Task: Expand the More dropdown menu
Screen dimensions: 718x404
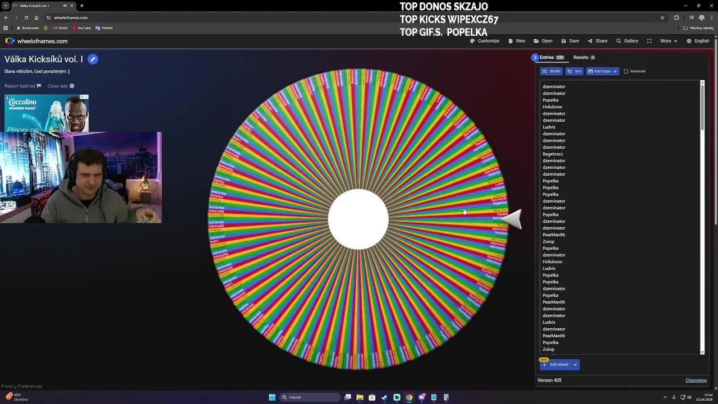Action: coord(669,41)
